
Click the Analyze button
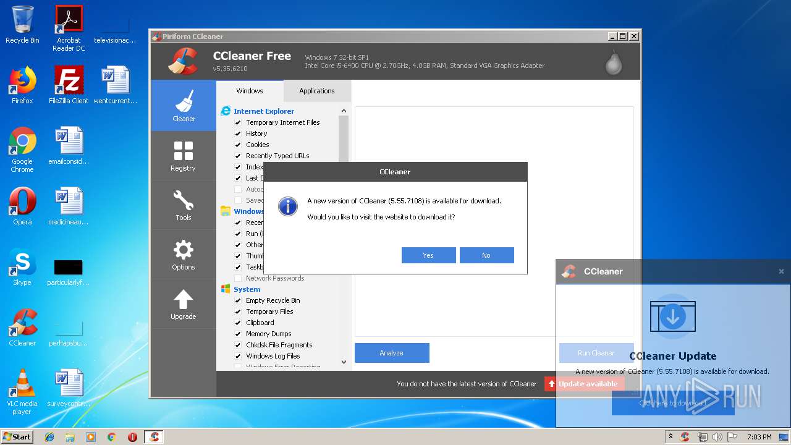(x=392, y=353)
